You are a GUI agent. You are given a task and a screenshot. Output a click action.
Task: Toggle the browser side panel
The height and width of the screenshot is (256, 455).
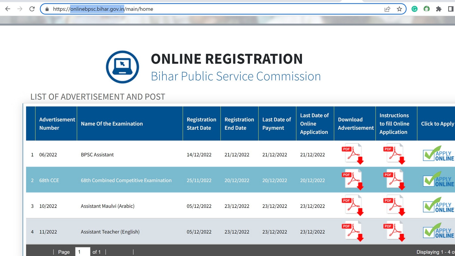tap(451, 9)
